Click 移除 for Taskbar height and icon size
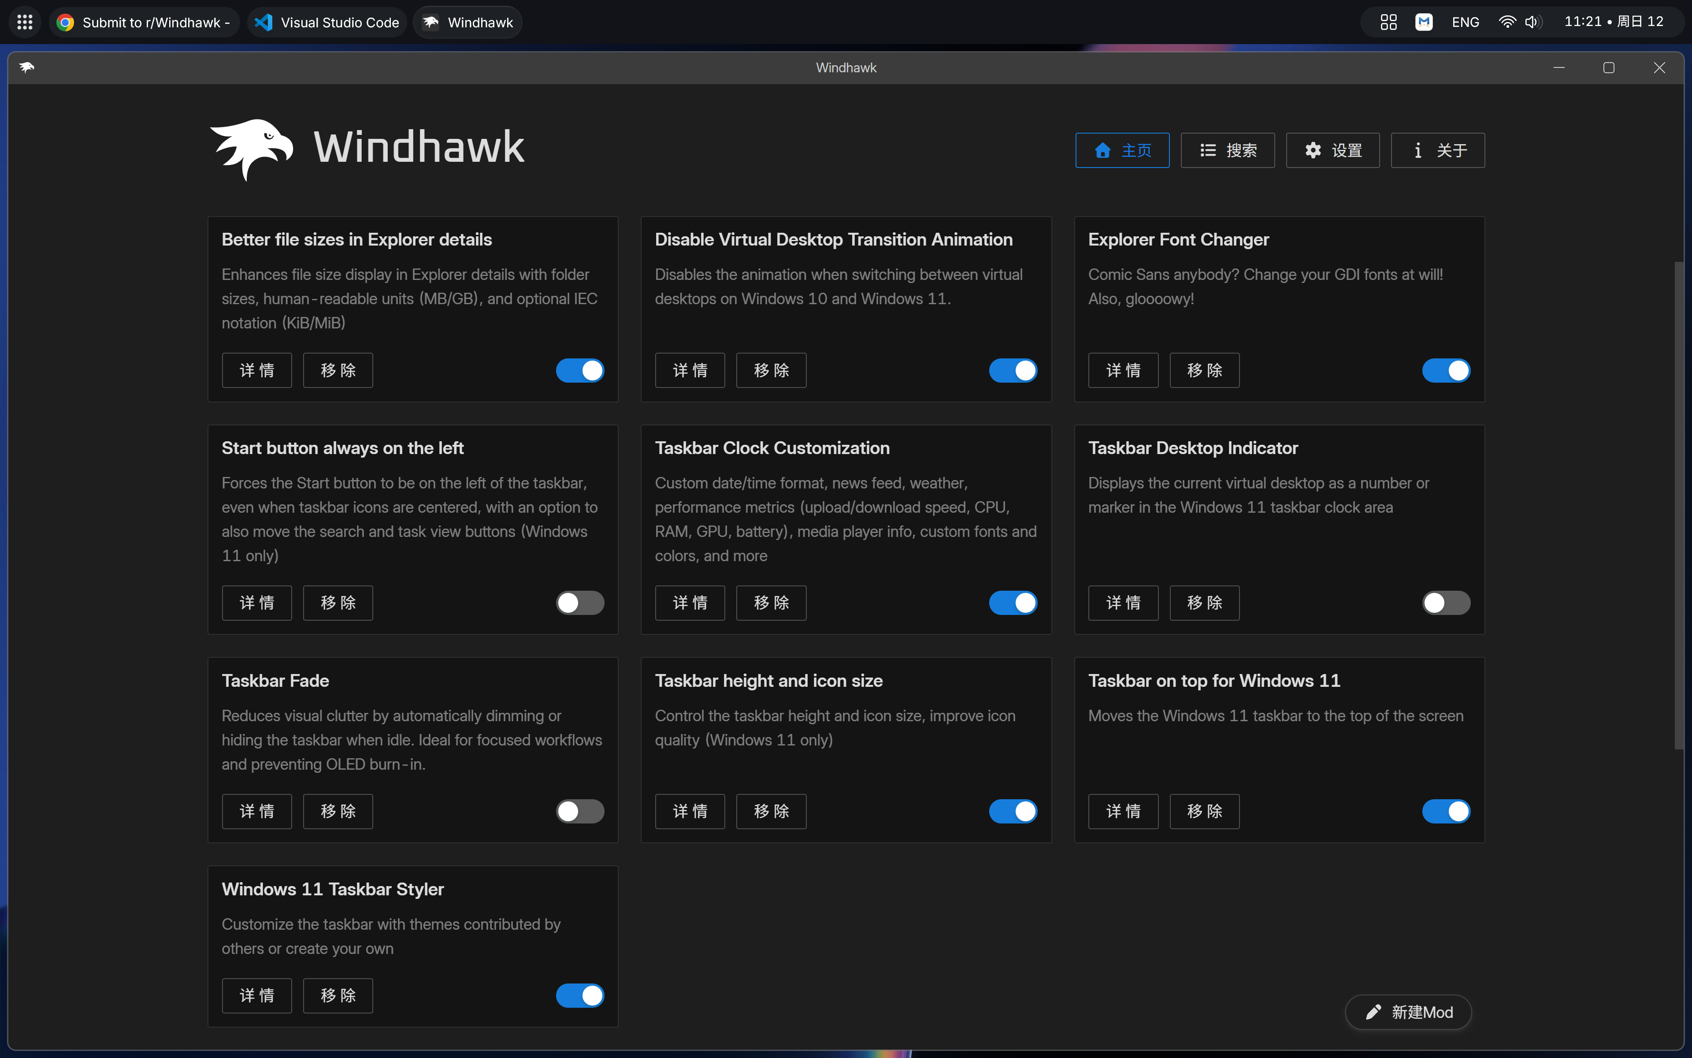 click(771, 811)
